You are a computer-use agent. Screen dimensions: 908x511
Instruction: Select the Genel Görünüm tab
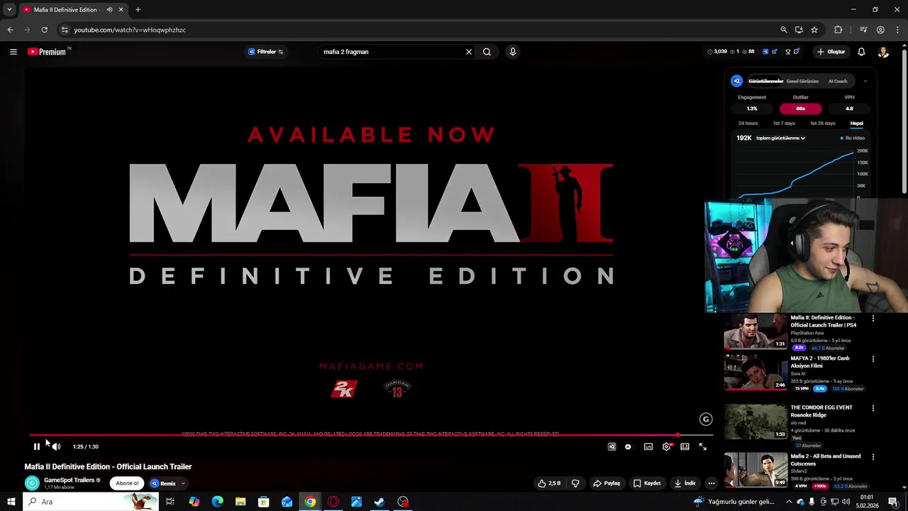coord(802,81)
